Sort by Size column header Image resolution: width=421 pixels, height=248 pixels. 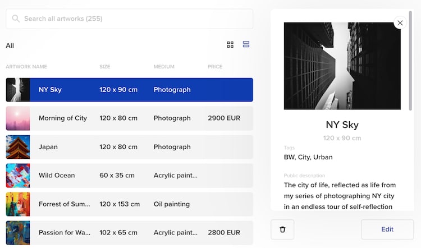pyautogui.click(x=105, y=67)
